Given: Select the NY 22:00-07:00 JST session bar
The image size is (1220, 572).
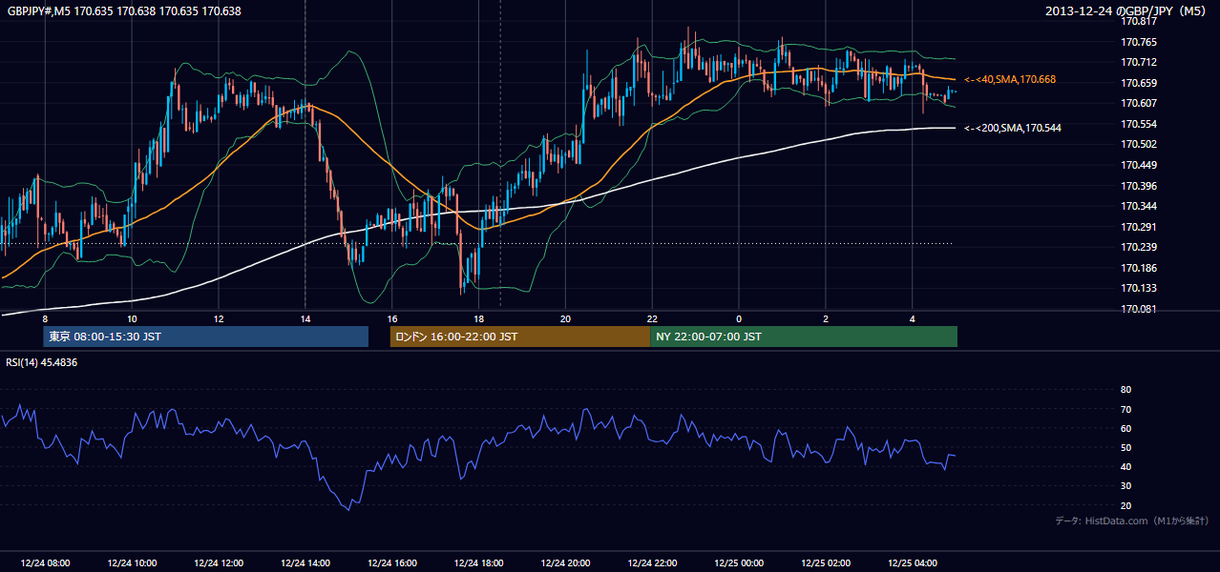Looking at the screenshot, I should 804,337.
